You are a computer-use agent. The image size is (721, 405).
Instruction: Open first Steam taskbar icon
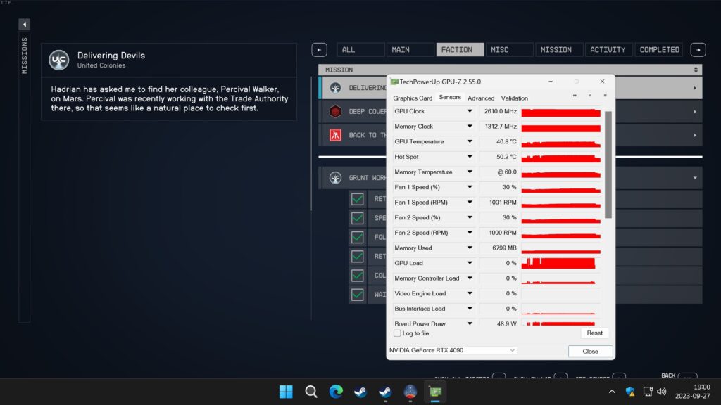pos(360,392)
